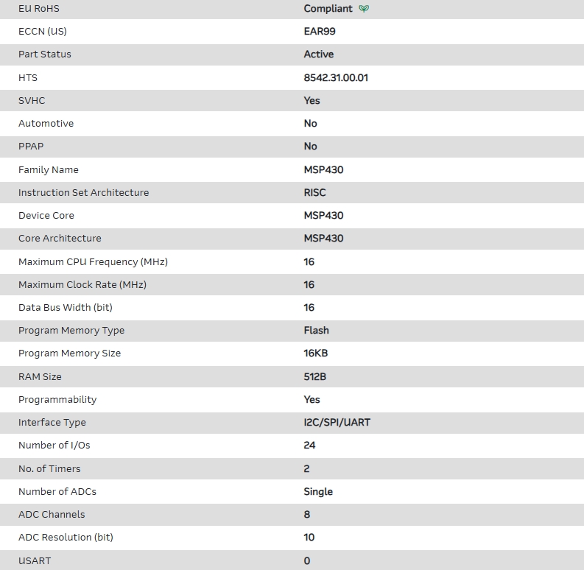Click the USART row label
This screenshot has height=570, width=584.
coord(35,560)
